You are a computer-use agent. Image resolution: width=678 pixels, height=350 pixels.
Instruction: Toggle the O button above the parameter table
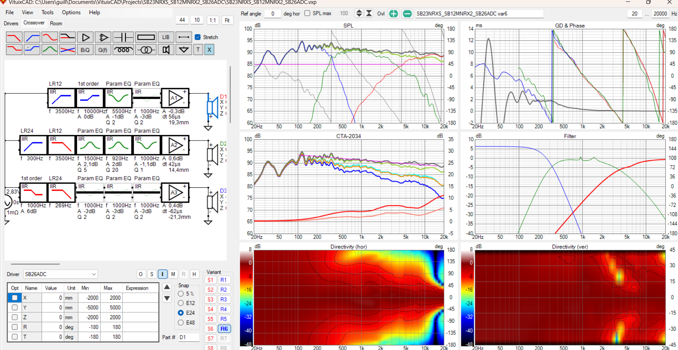(141, 274)
